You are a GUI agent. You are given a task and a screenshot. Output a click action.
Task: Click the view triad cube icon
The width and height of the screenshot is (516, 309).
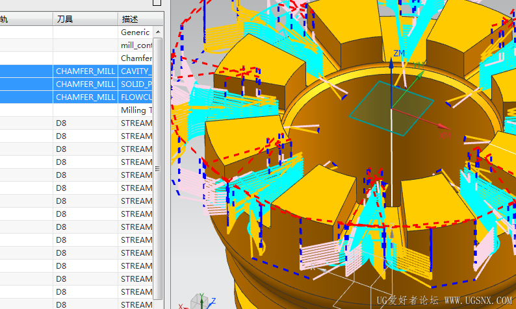coord(200,301)
